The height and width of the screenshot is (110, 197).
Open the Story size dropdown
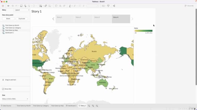(x=15, y=99)
